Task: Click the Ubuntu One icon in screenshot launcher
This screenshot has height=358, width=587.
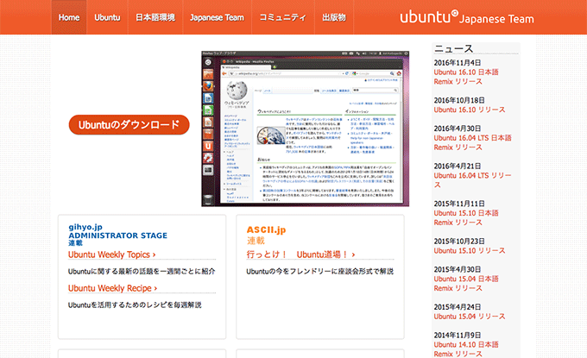Action: tap(208, 146)
